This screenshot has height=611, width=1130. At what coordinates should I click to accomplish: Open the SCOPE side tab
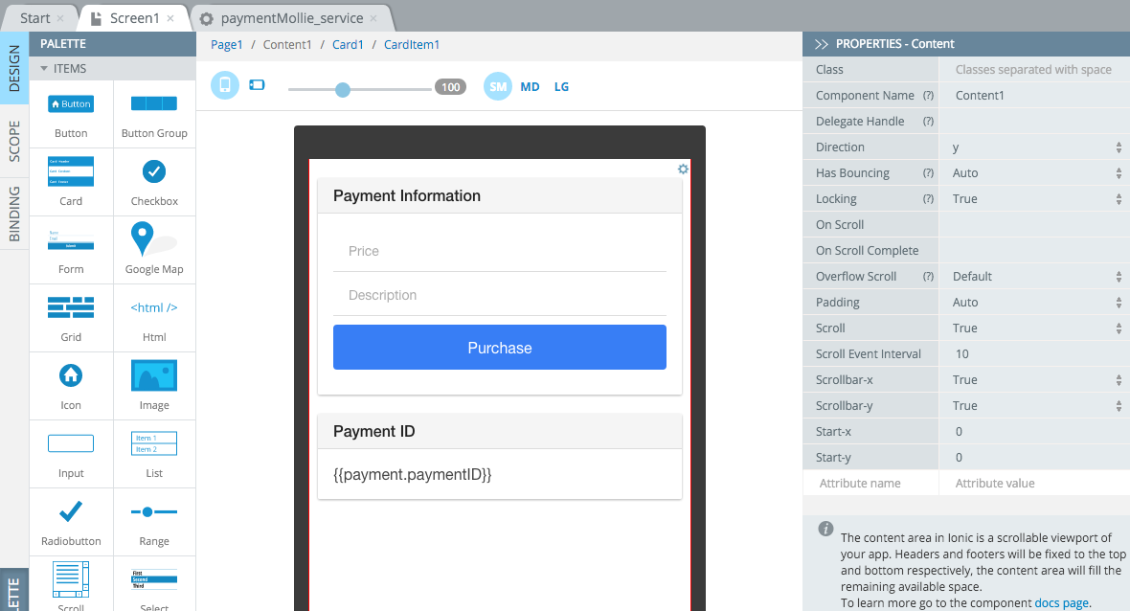[14, 142]
